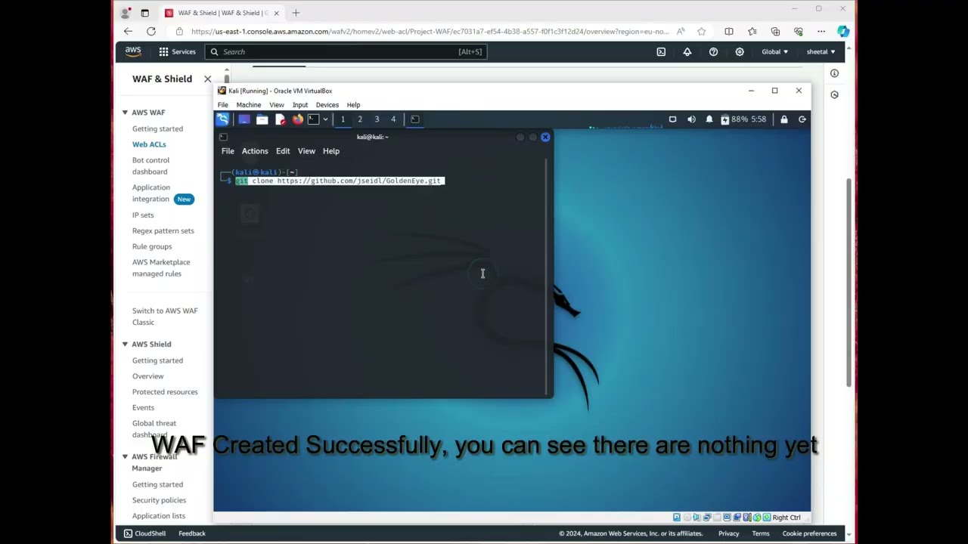Open Rule groups link
This screenshot has width=968, height=544.
(x=152, y=246)
